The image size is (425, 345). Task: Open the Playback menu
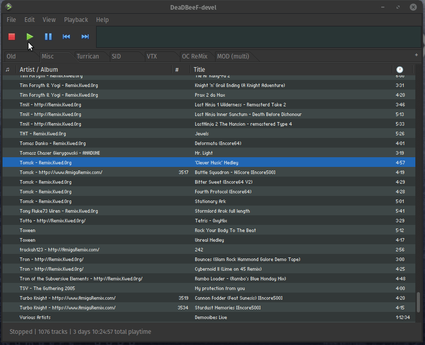coord(76,20)
